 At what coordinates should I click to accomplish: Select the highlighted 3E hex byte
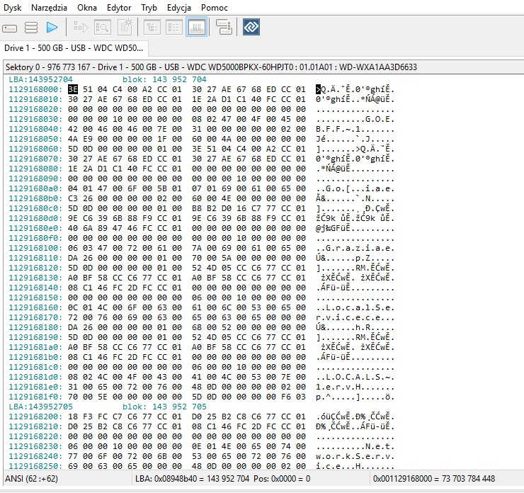pos(73,89)
